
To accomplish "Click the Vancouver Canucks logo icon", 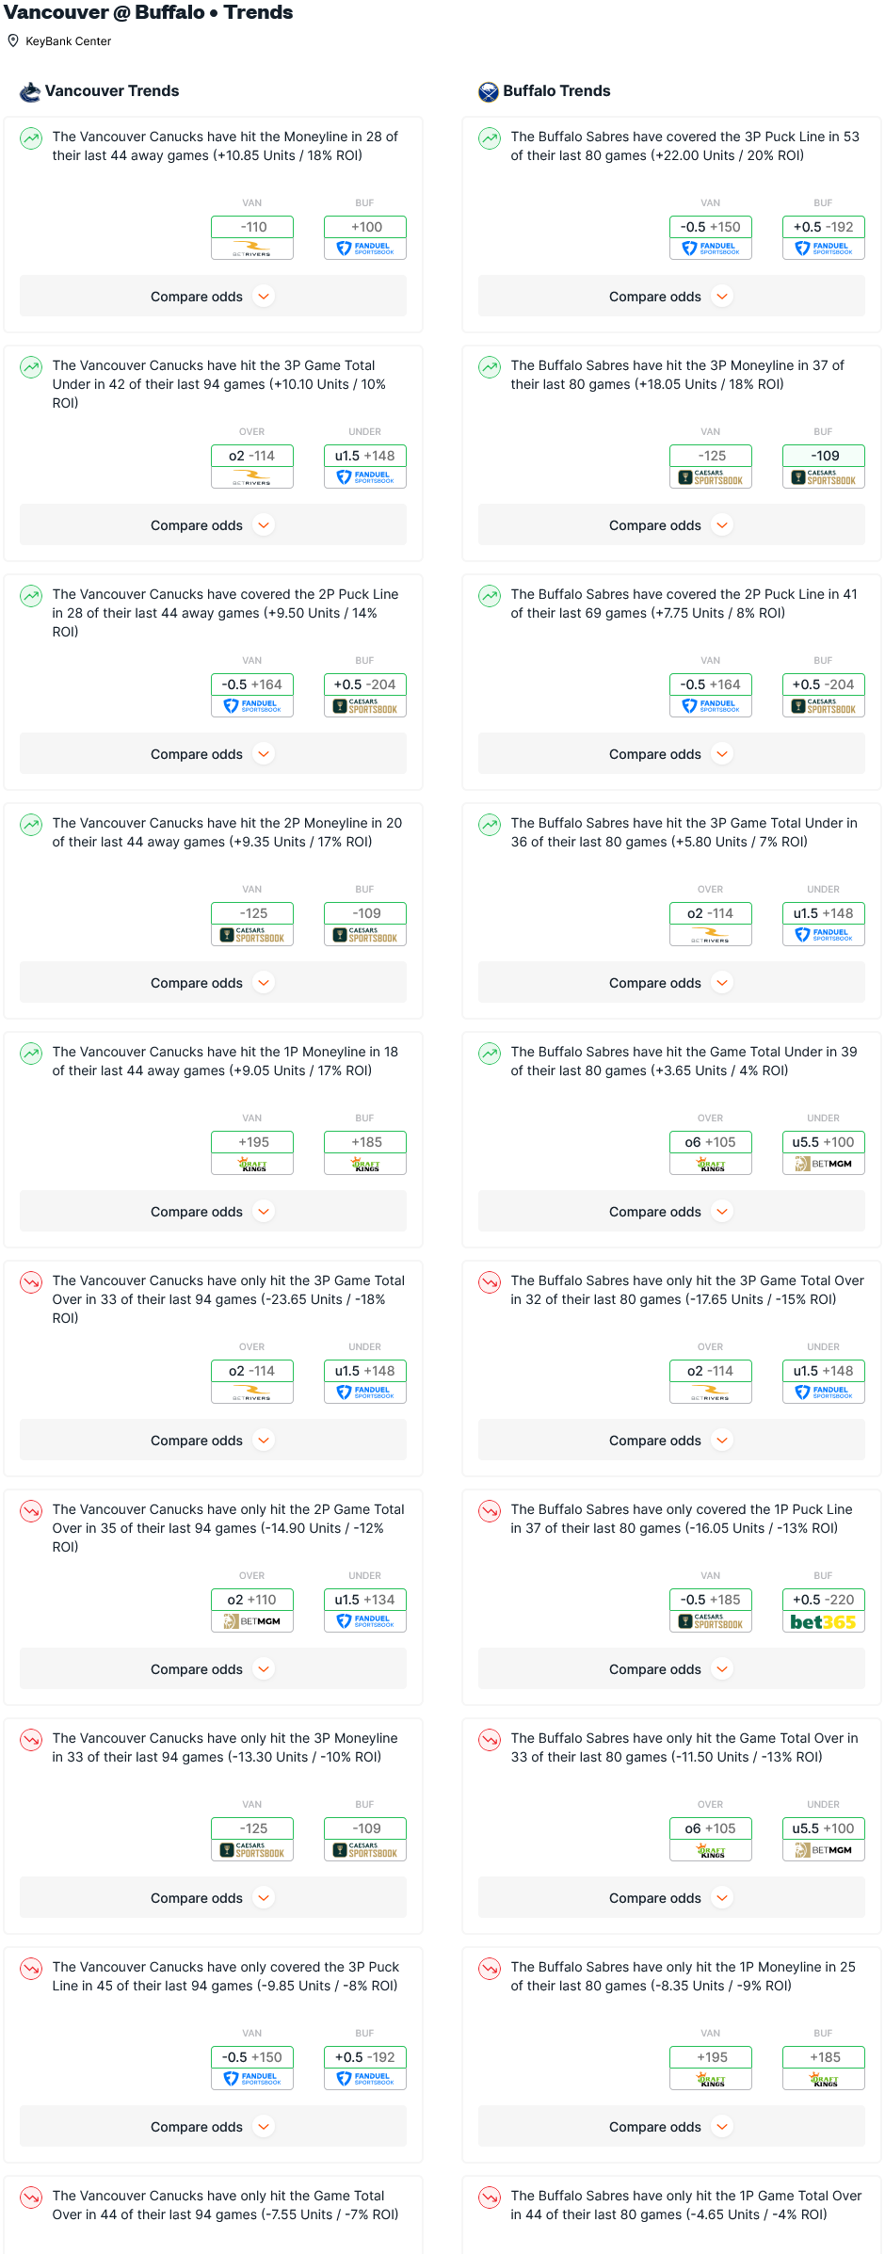I will (30, 91).
